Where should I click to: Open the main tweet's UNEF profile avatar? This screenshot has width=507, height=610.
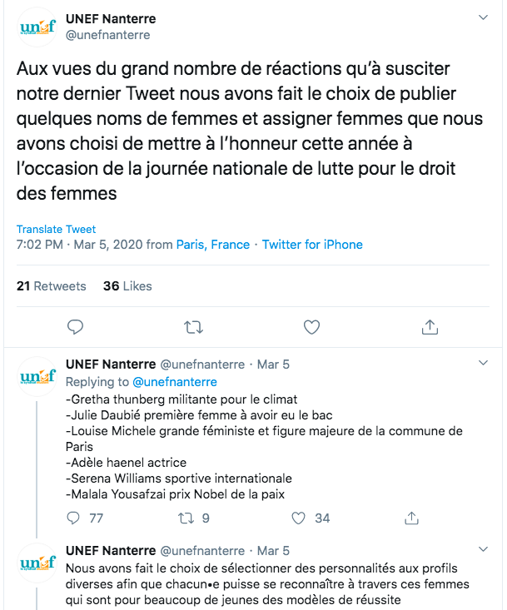tap(37, 27)
